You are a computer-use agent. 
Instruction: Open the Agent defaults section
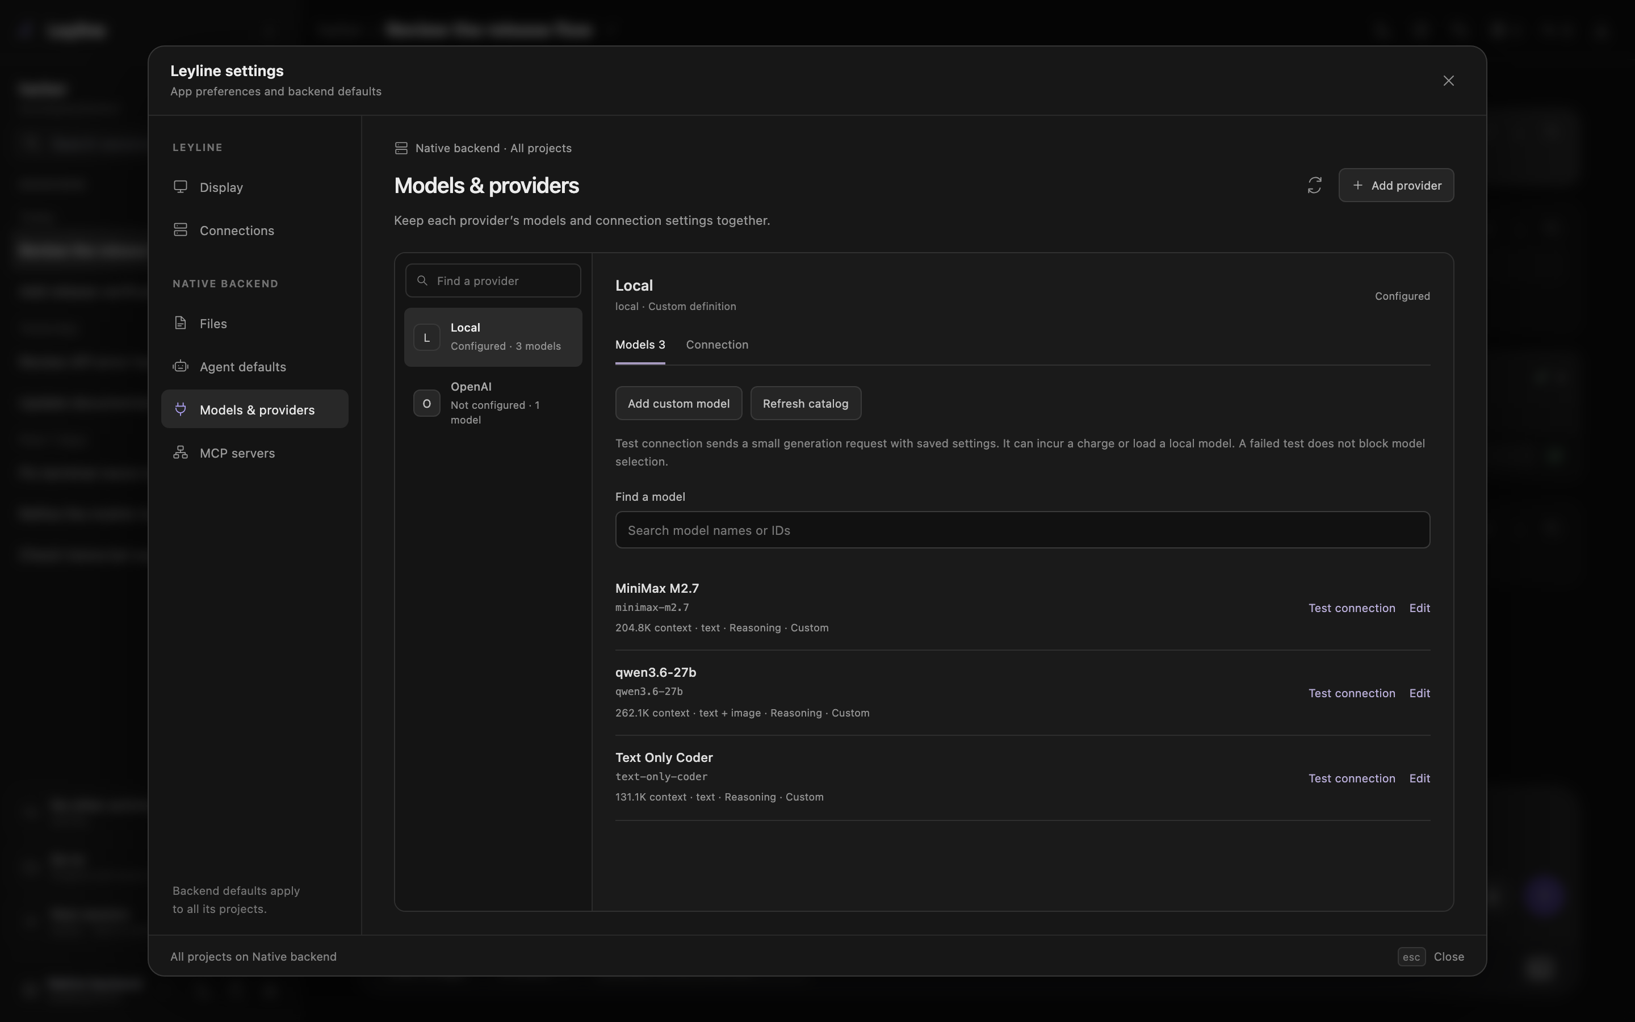point(255,367)
